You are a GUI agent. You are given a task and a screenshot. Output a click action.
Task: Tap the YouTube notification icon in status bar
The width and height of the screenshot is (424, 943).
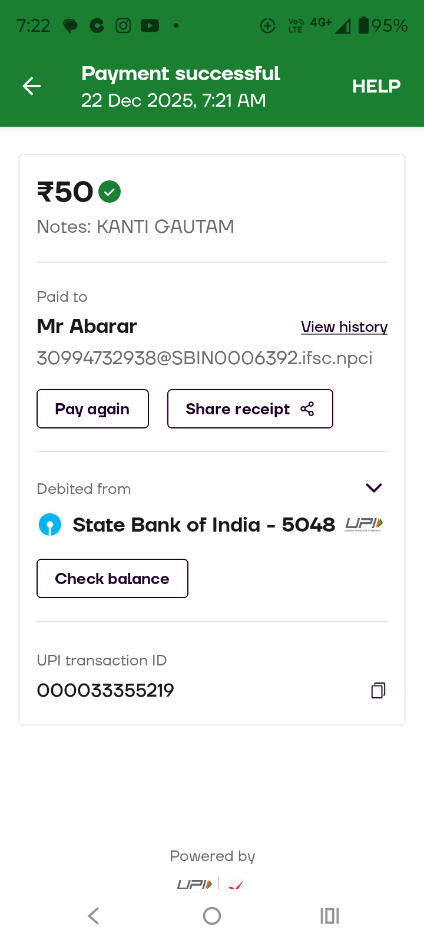click(x=150, y=25)
